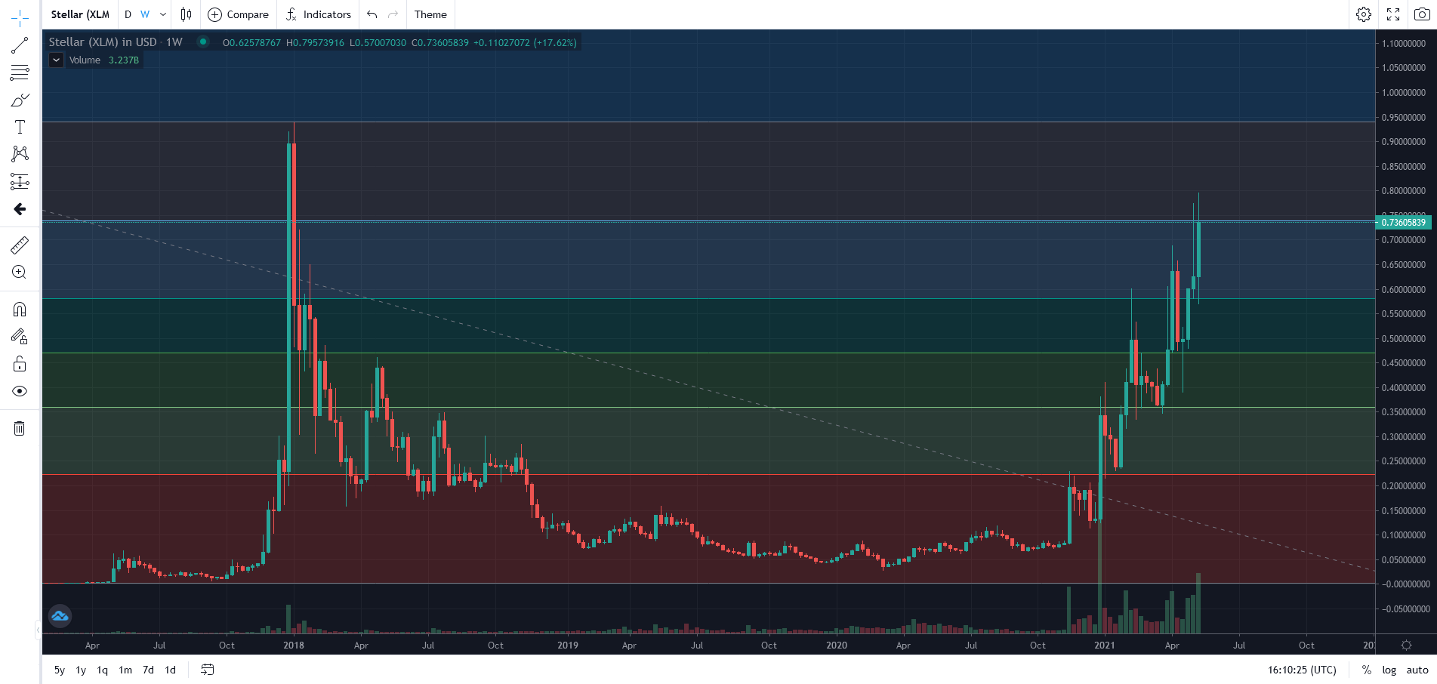Redo the last undone action
This screenshot has height=684, width=1437.
[x=393, y=14]
